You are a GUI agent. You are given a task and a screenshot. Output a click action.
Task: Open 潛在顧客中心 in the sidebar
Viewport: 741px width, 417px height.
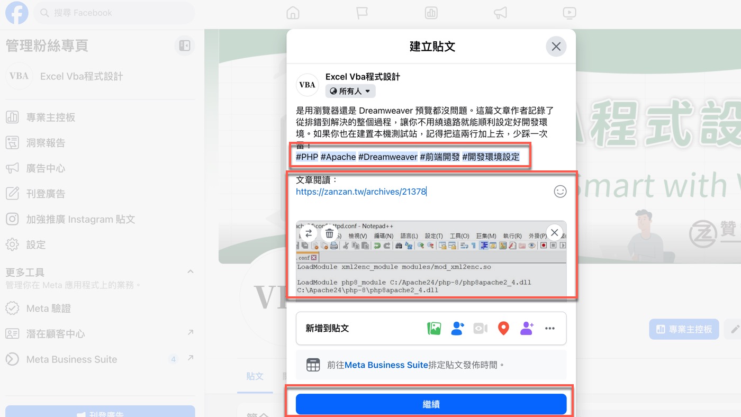pyautogui.click(x=100, y=334)
